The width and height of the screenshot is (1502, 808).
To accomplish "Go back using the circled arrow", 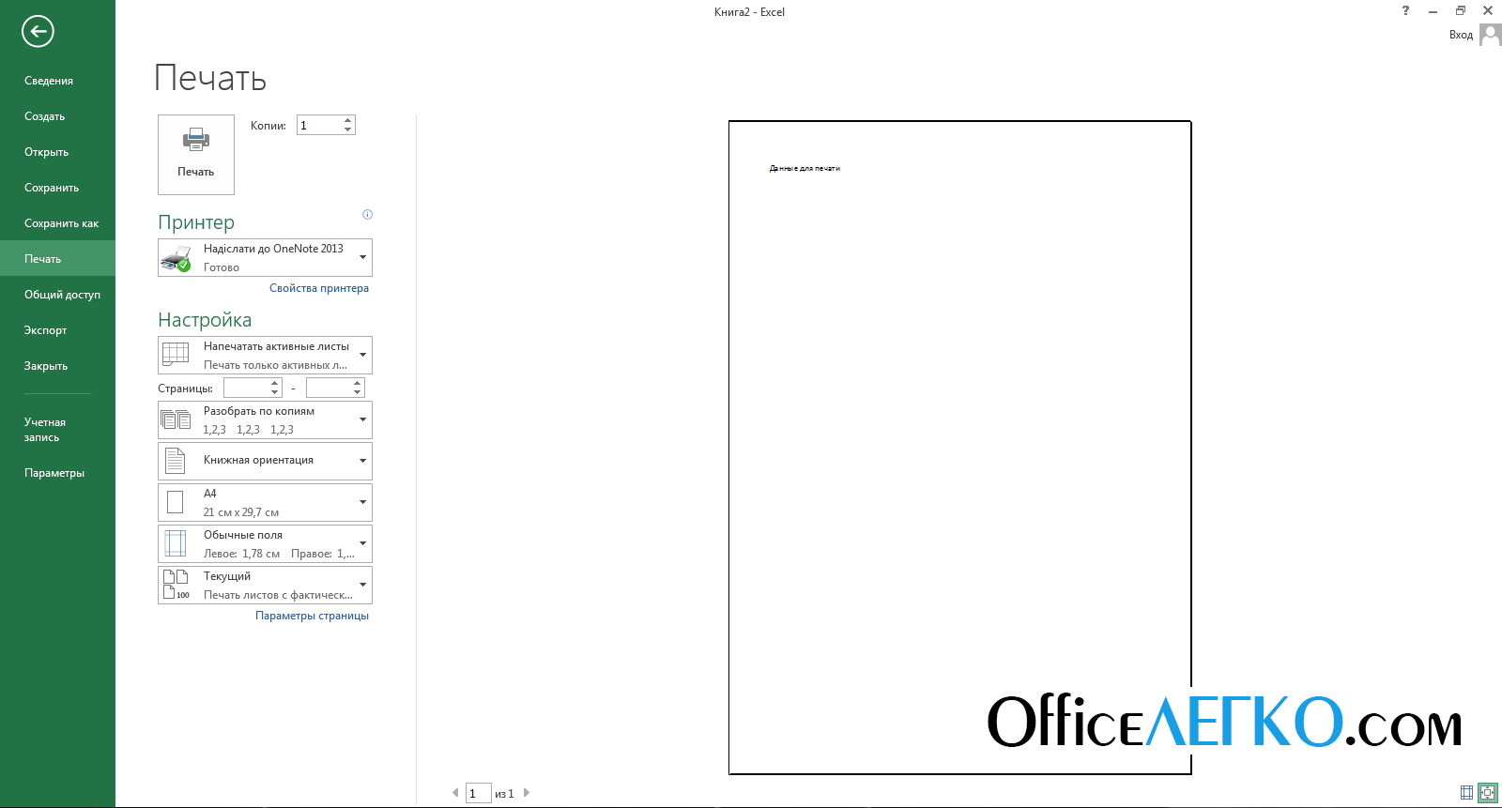I will point(38,31).
